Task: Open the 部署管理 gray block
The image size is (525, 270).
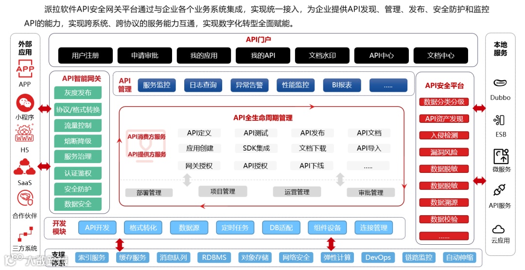Action: click(x=149, y=193)
